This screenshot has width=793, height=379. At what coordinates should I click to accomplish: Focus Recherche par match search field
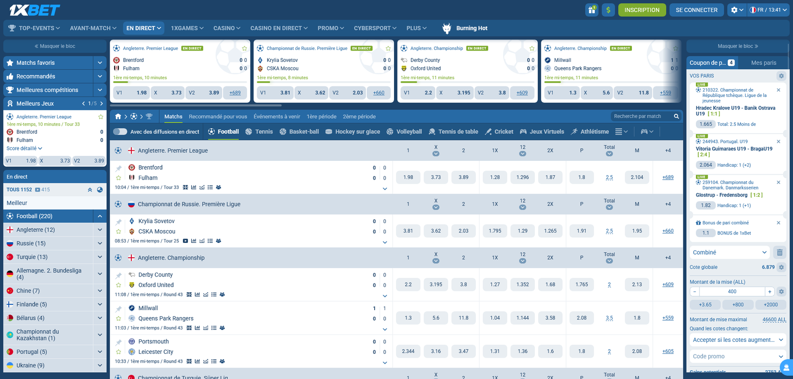point(642,116)
